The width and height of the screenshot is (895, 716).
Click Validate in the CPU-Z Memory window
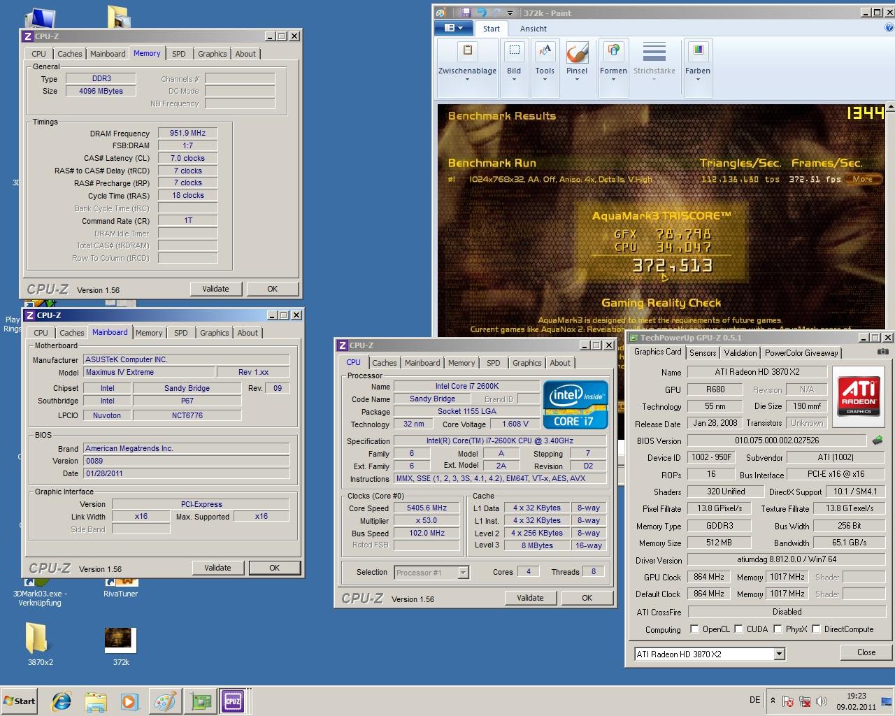215,289
